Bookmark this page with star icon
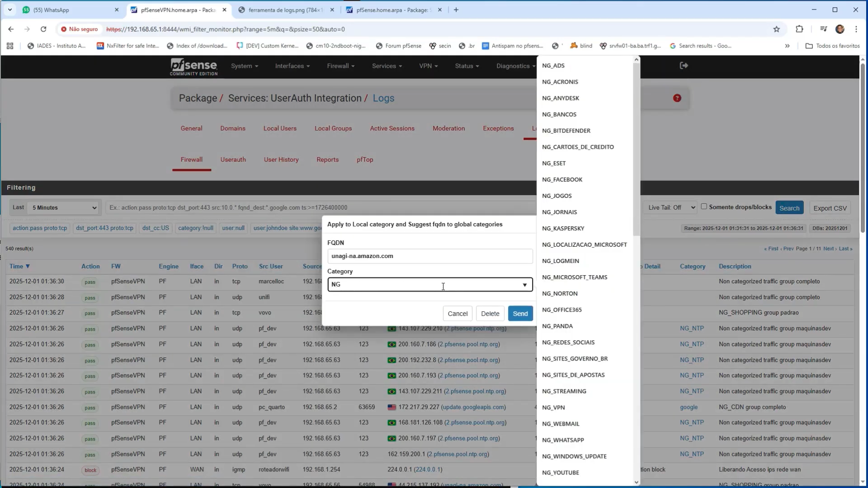 (776, 29)
